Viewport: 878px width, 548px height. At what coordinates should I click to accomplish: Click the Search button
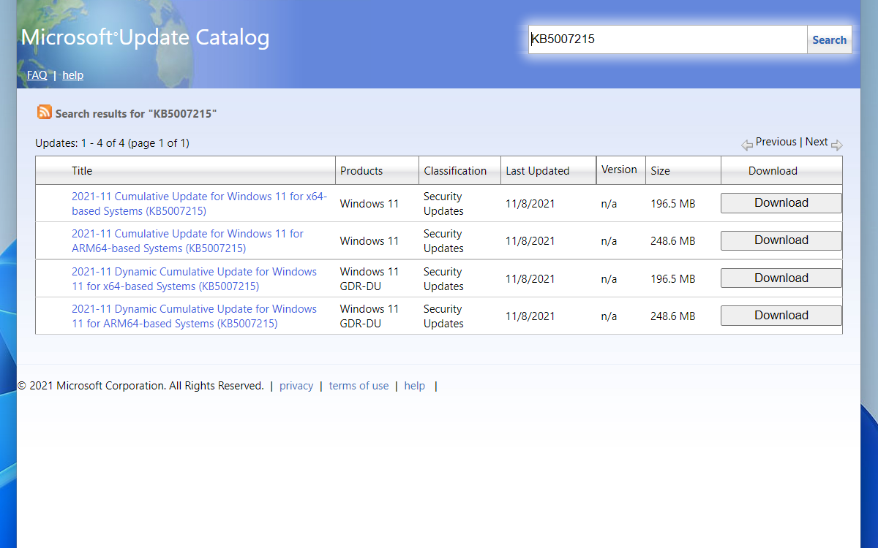click(829, 40)
